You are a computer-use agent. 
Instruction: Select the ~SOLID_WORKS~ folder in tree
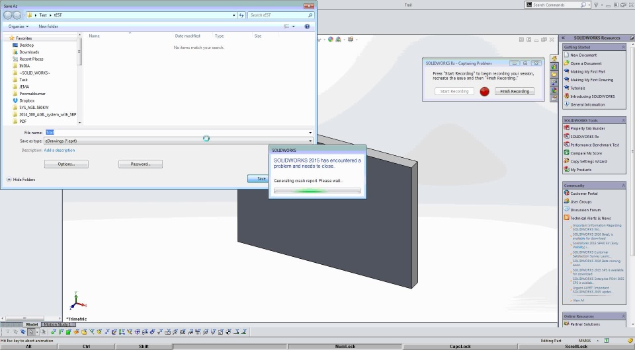[x=31, y=73]
